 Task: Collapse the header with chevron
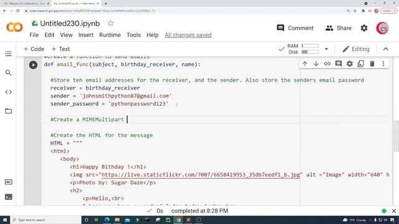click(385, 49)
